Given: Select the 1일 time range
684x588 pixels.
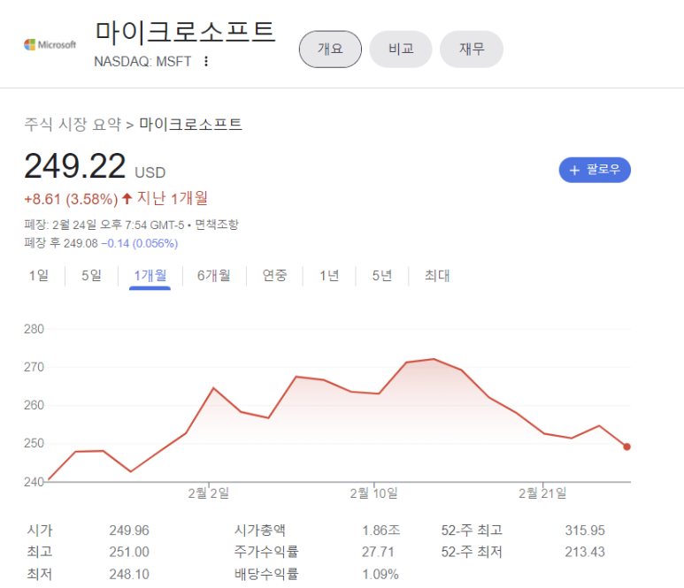Looking at the screenshot, I should (x=39, y=276).
